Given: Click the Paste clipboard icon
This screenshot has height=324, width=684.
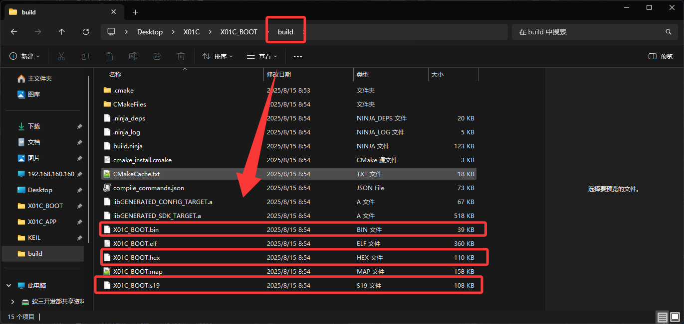Looking at the screenshot, I should click(x=109, y=56).
